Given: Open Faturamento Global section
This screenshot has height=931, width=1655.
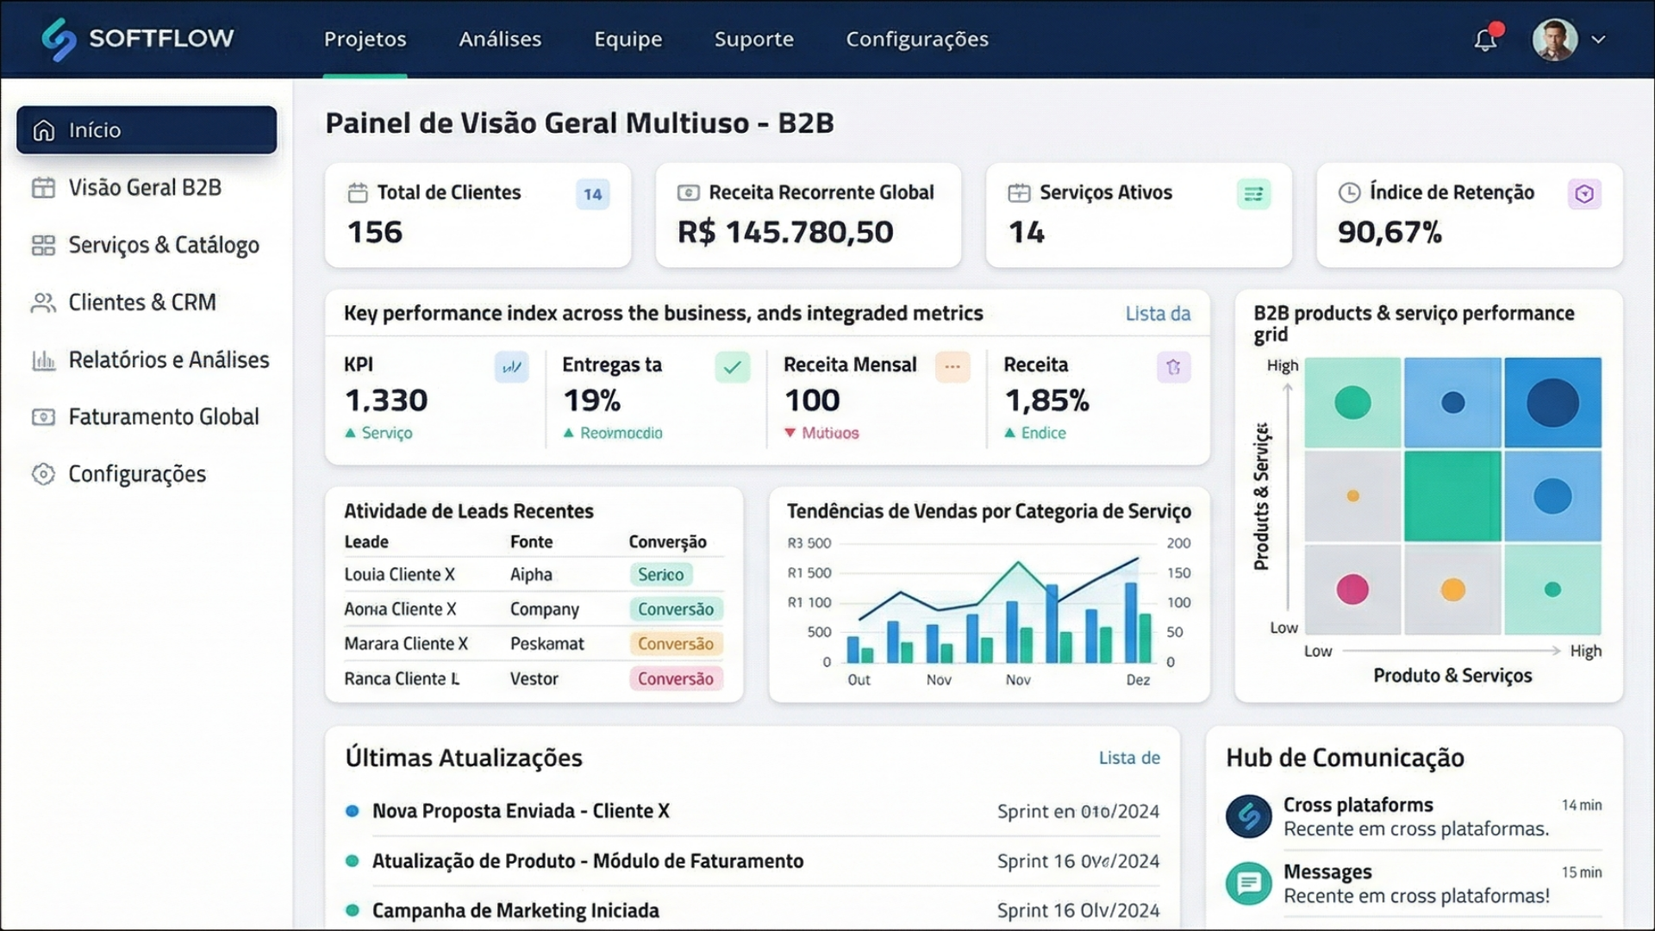Looking at the screenshot, I should coord(163,416).
